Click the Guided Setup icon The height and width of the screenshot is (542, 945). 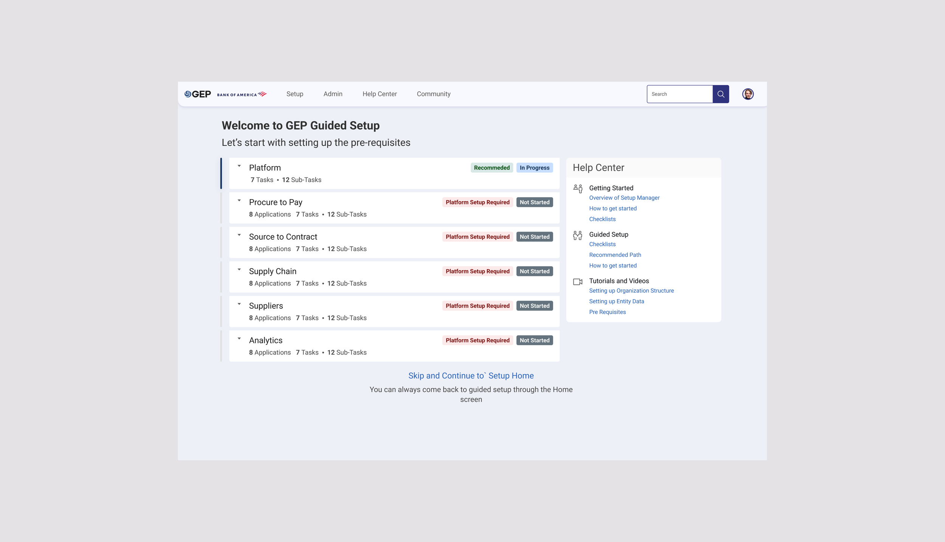click(x=578, y=235)
